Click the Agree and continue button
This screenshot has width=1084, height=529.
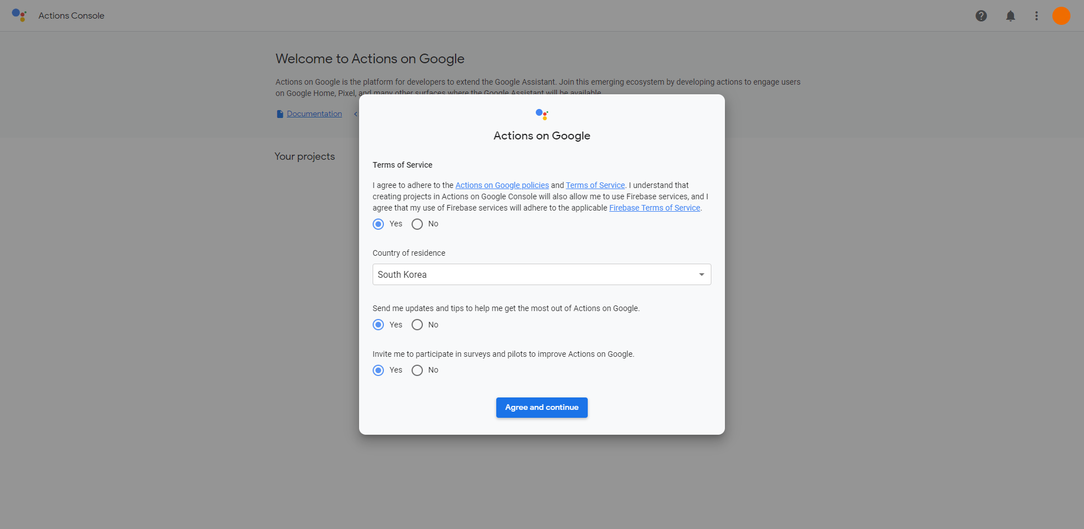[x=542, y=408]
